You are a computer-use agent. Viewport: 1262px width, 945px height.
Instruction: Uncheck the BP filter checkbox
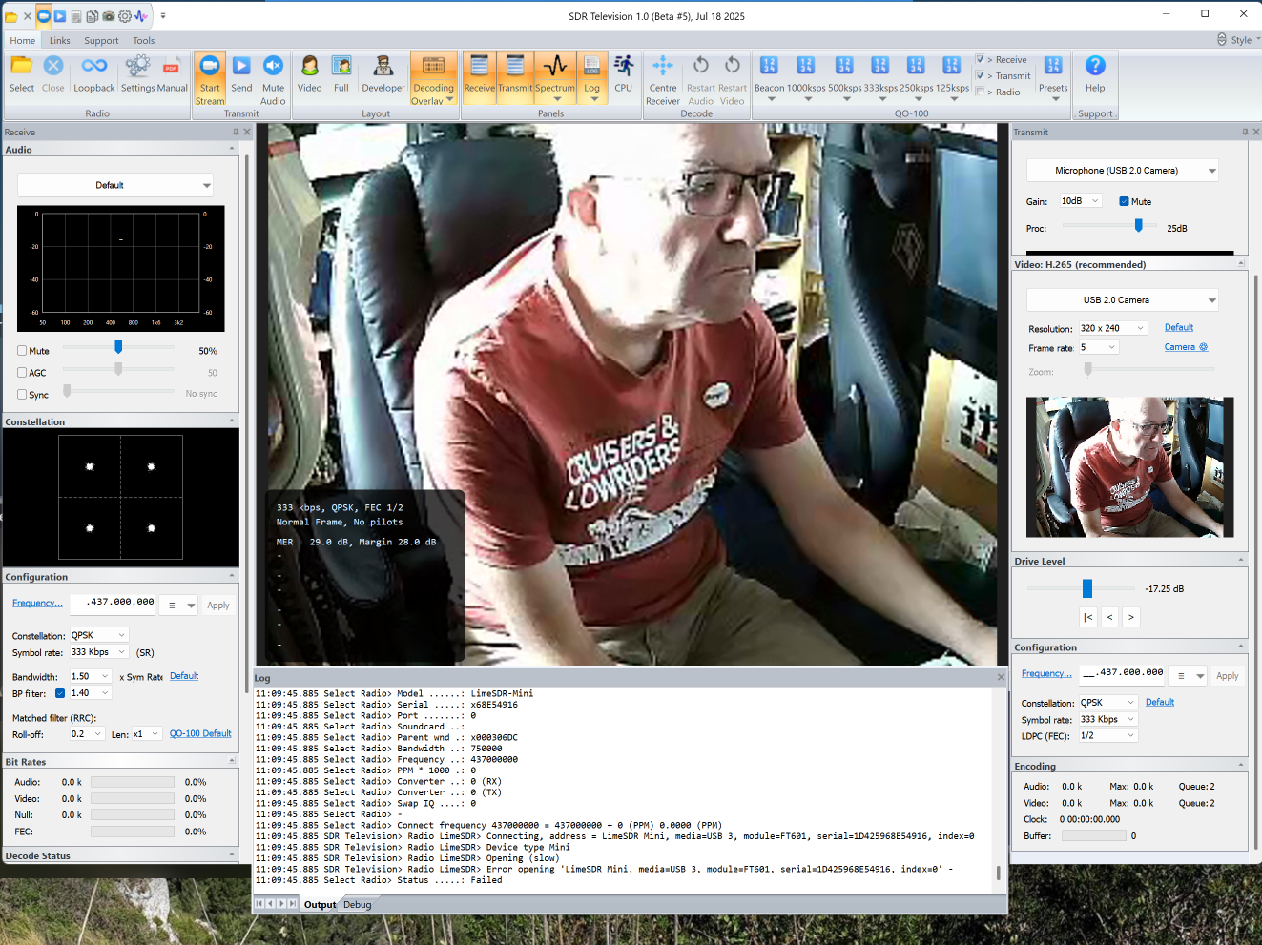(60, 693)
